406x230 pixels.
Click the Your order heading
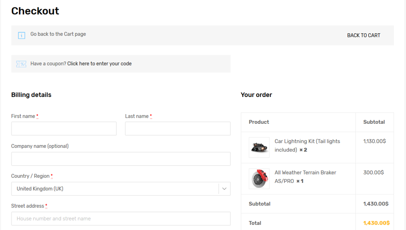pyautogui.click(x=256, y=95)
